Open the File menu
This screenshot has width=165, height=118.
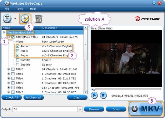7,9
